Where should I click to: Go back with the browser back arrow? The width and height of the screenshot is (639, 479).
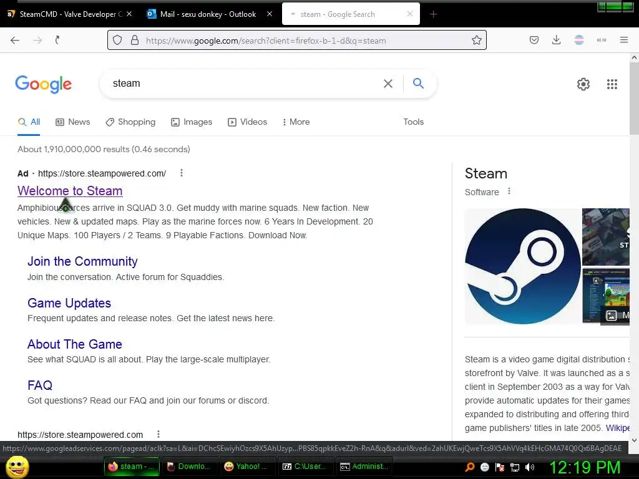click(15, 40)
